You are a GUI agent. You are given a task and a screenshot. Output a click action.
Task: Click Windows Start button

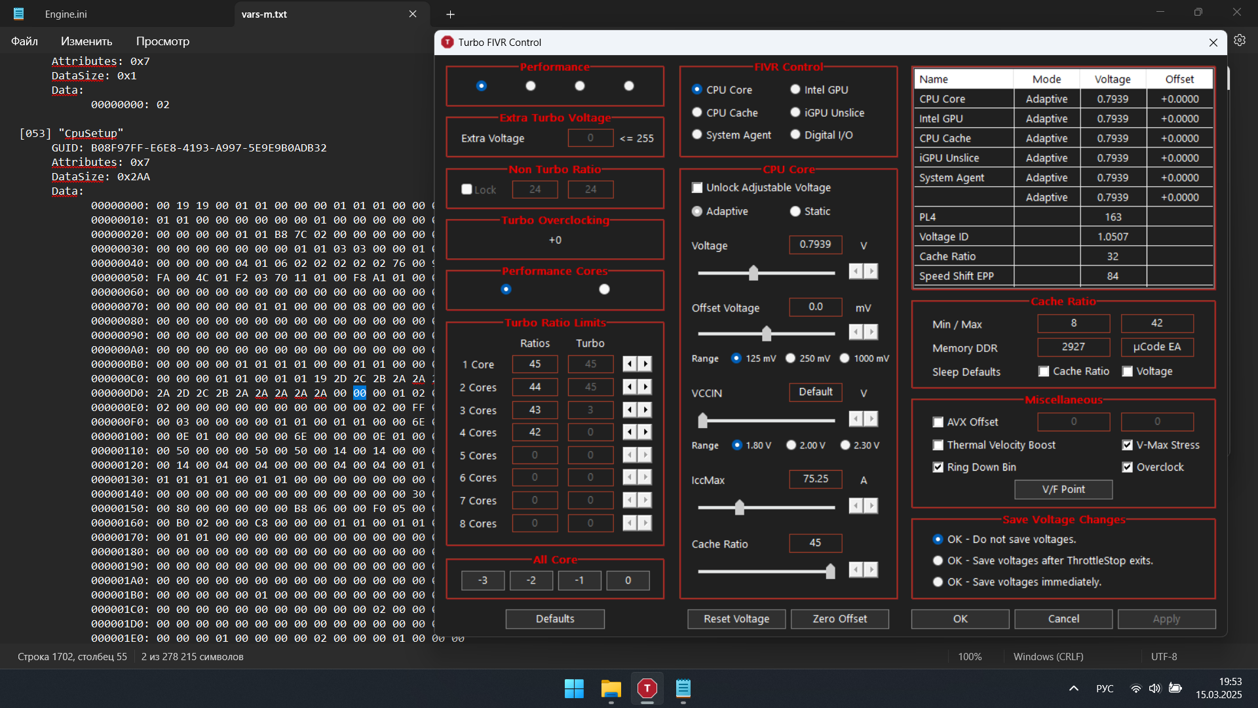(574, 688)
